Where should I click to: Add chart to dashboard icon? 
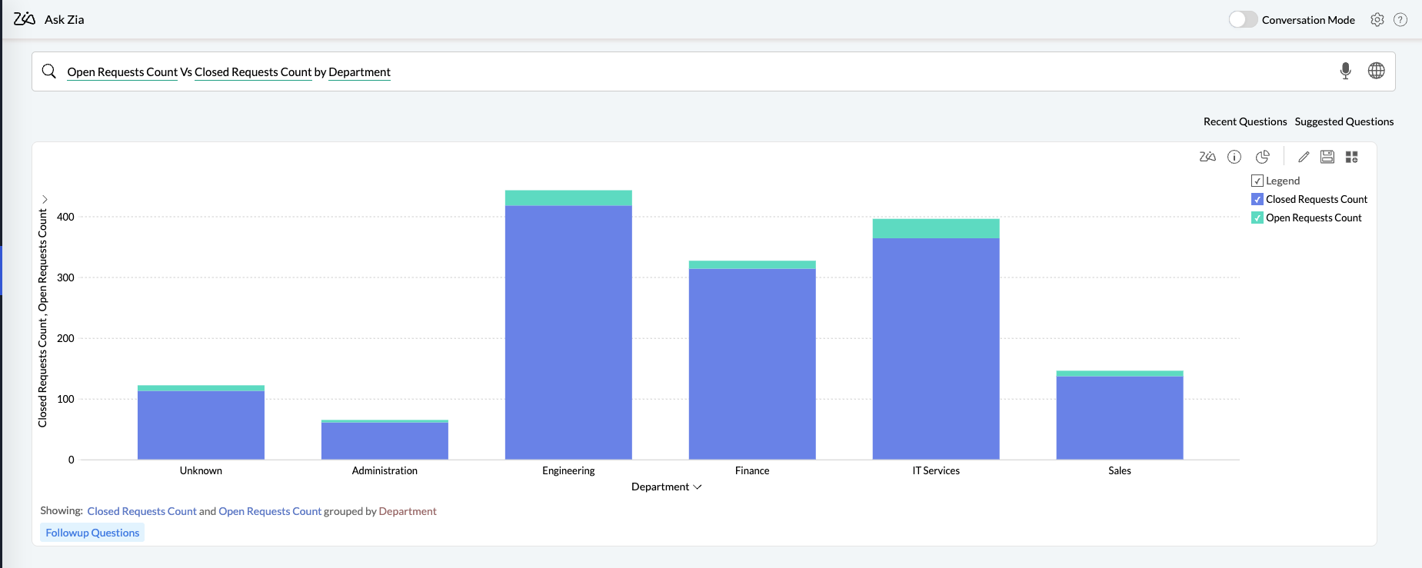[1352, 157]
